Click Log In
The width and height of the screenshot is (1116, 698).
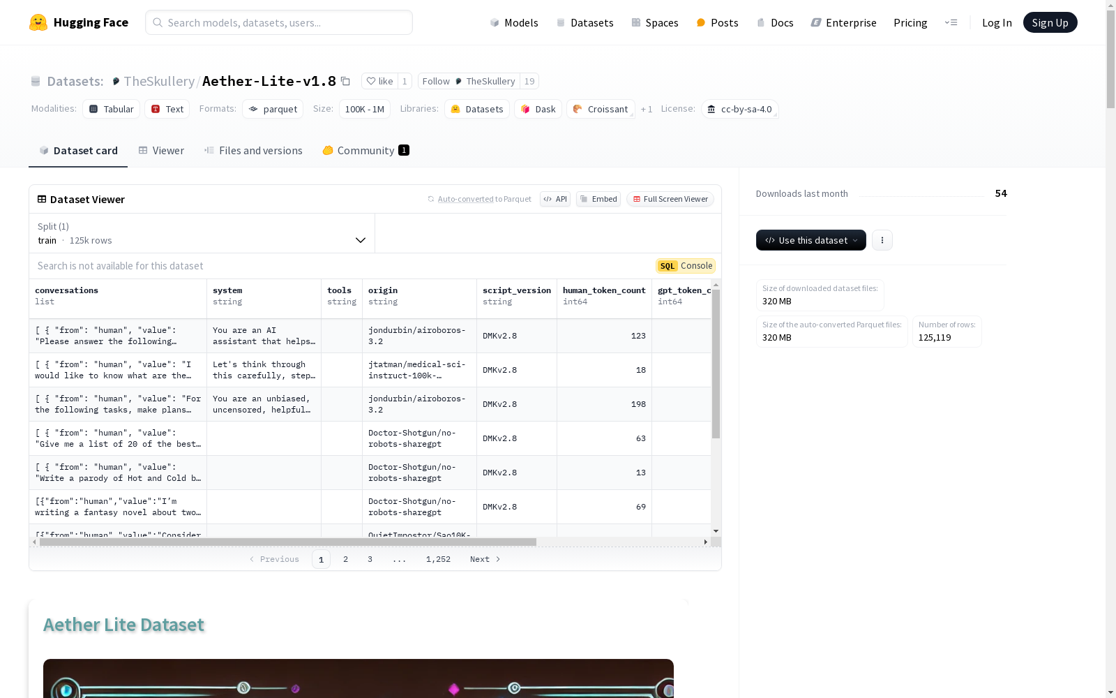[x=997, y=22]
